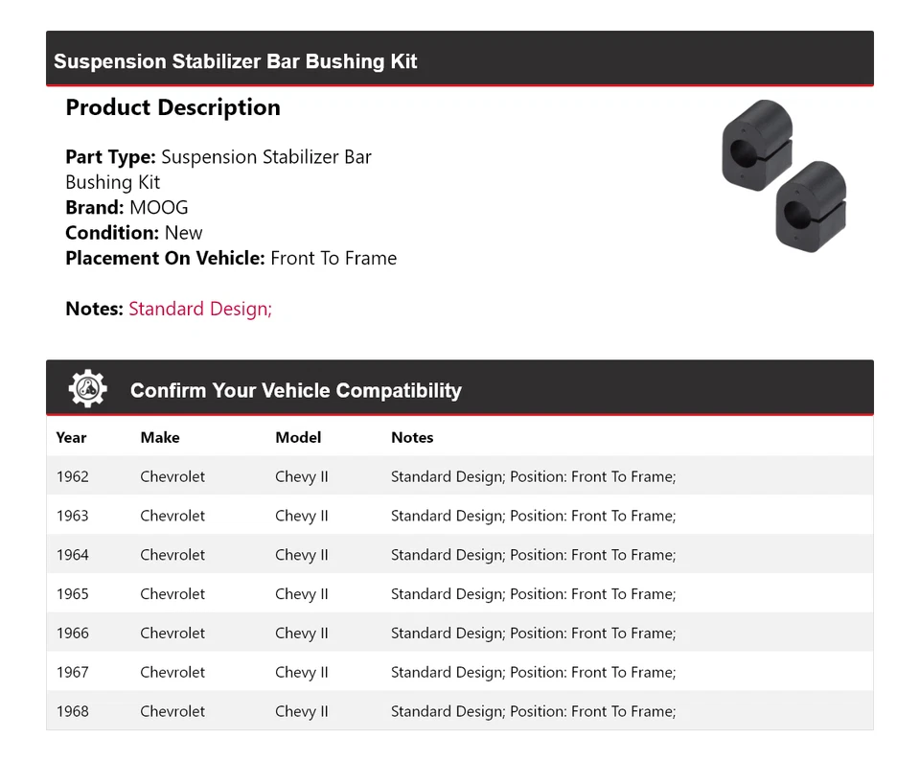Select the red Standard Design notes text

click(200, 309)
